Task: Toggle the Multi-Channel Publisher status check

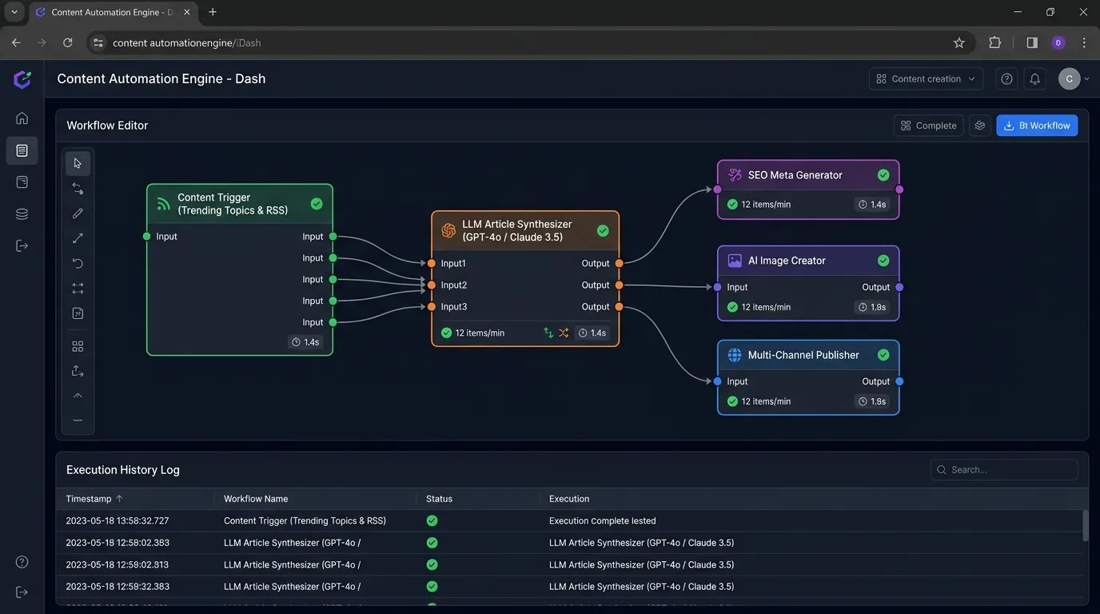Action: pyautogui.click(x=883, y=355)
